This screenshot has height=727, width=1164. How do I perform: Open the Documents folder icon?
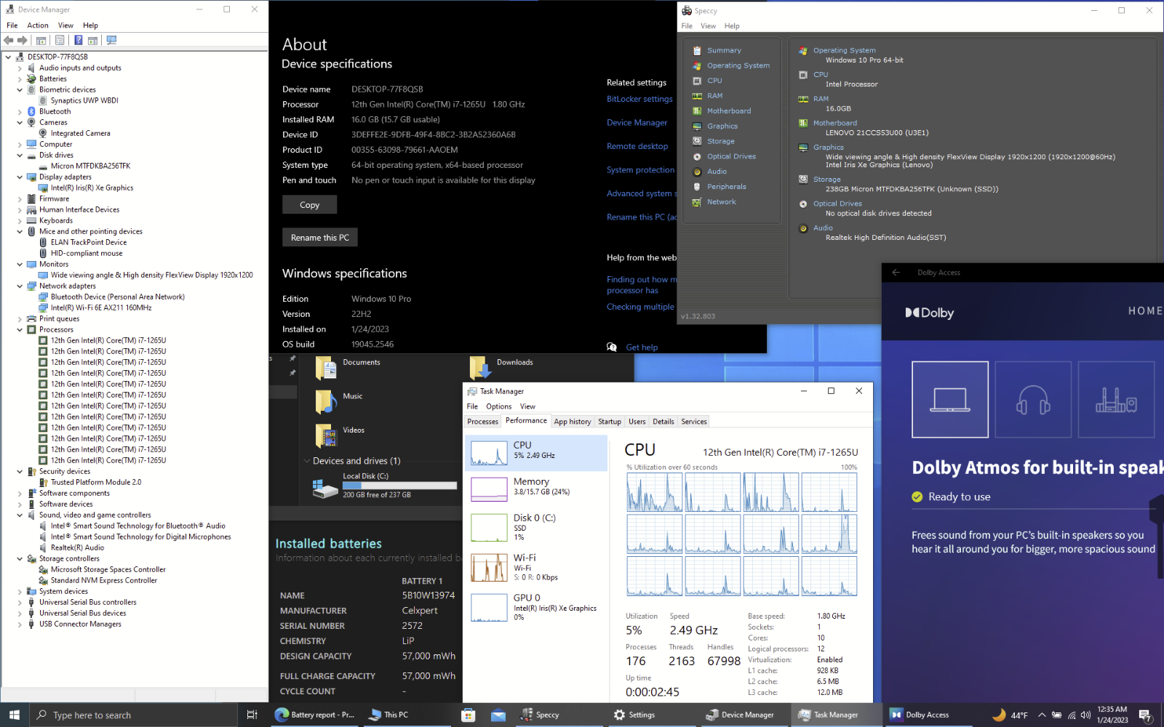(325, 369)
